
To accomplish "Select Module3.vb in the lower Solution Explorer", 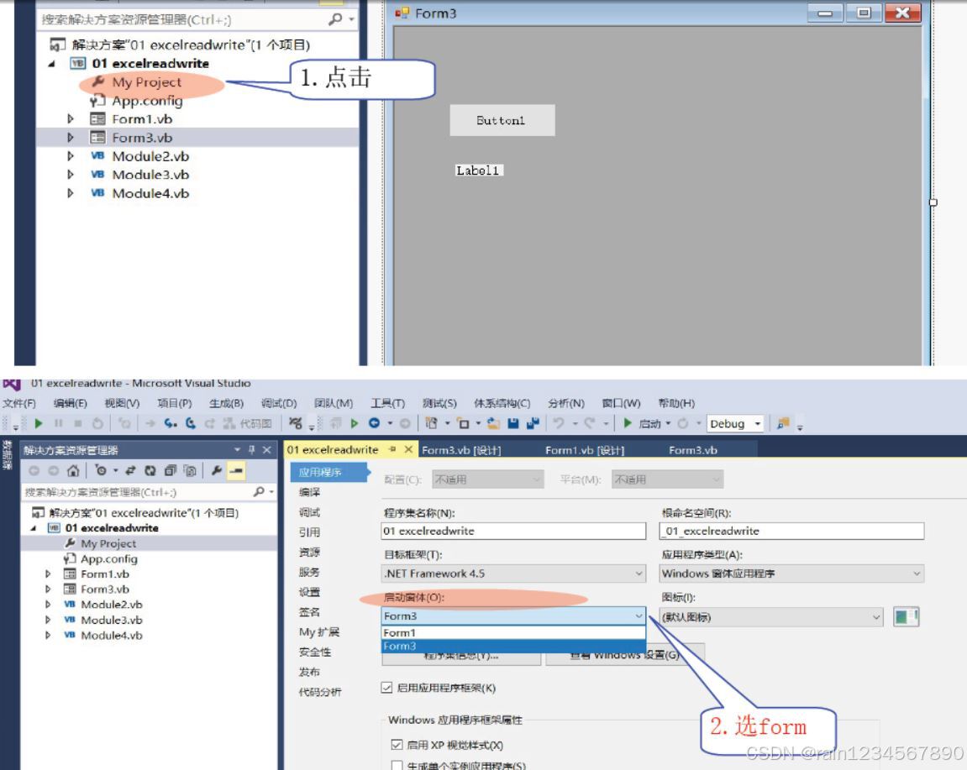I will 112,620.
